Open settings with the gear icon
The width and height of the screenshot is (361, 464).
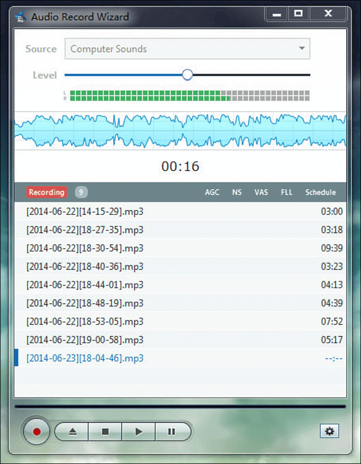(x=330, y=431)
